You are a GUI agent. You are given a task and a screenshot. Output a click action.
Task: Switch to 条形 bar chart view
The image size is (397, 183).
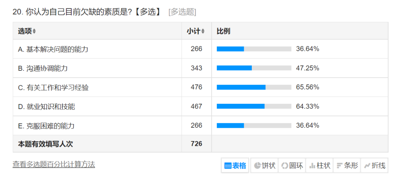(x=347, y=166)
